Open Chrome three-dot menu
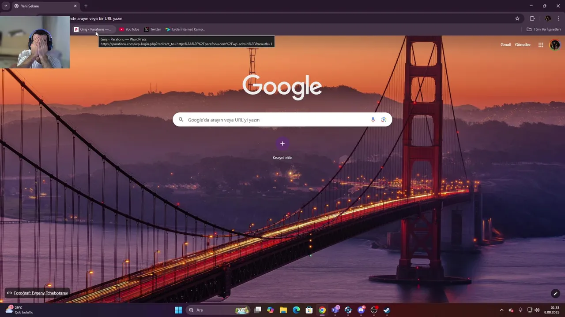 click(x=558, y=18)
